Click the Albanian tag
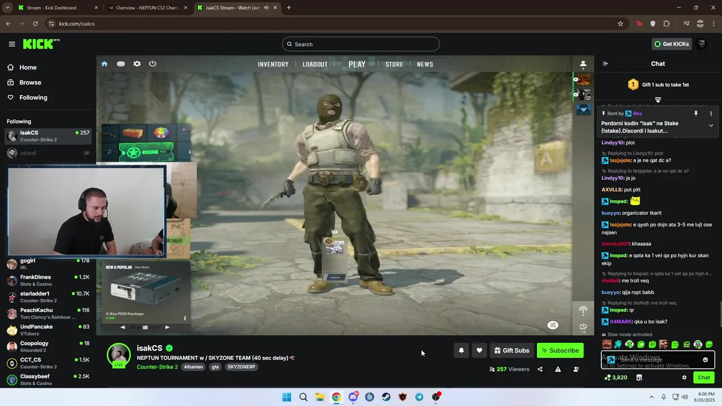The width and height of the screenshot is (722, 406). [193, 367]
